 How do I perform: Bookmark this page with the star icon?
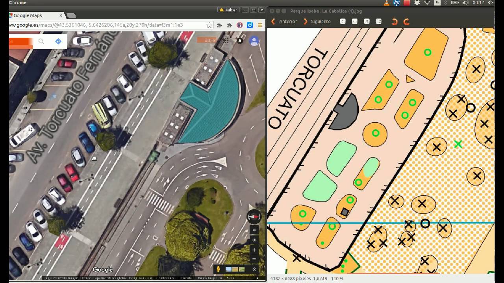[209, 25]
